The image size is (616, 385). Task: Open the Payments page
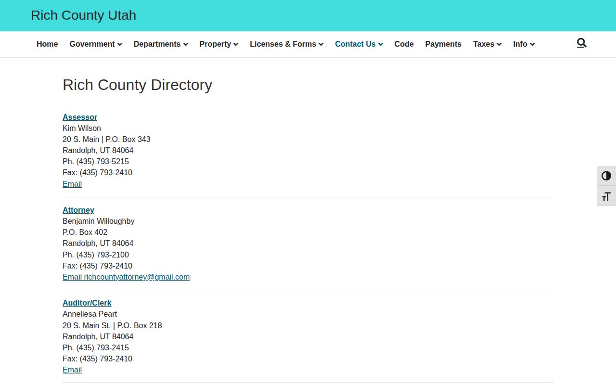point(443,44)
